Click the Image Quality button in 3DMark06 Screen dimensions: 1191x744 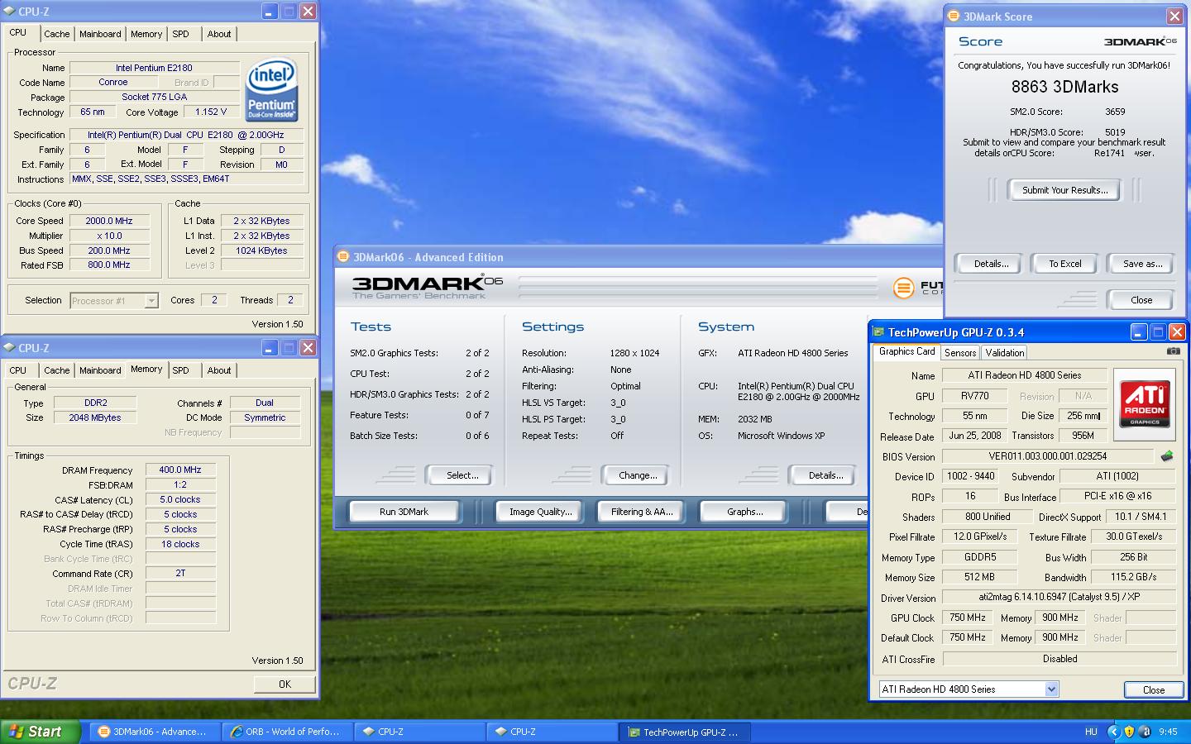pos(540,512)
